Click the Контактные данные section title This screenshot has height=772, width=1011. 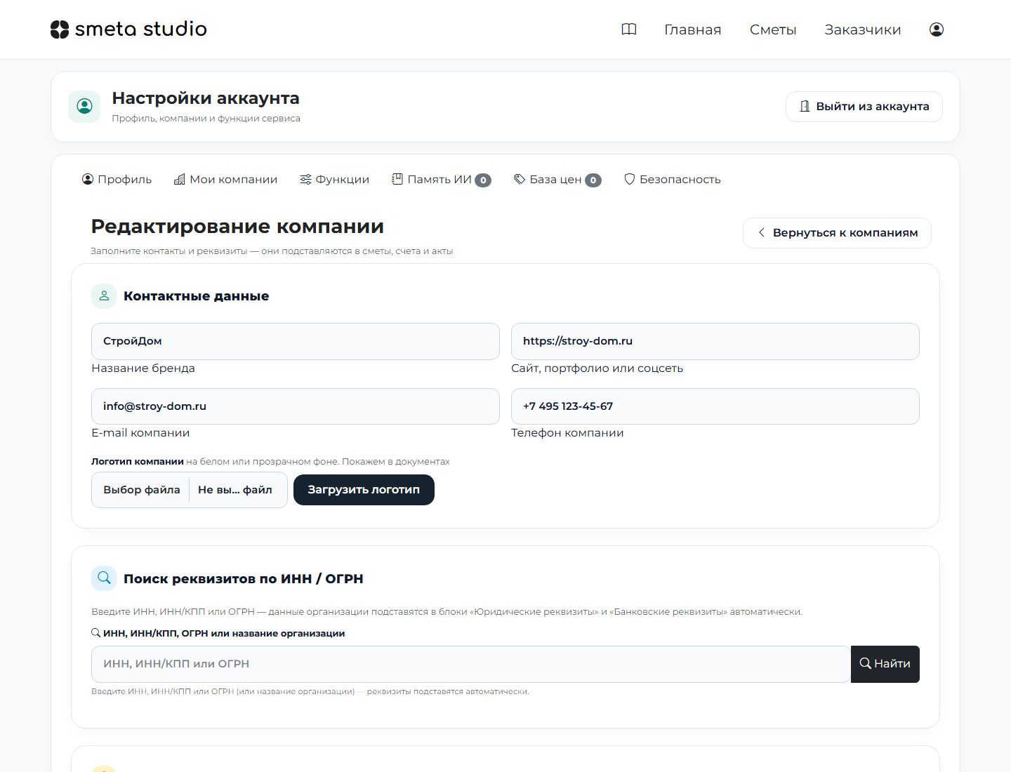(x=197, y=296)
